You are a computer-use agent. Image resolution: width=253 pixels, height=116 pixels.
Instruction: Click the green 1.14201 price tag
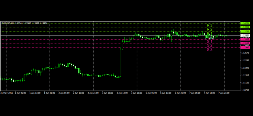[245, 23]
